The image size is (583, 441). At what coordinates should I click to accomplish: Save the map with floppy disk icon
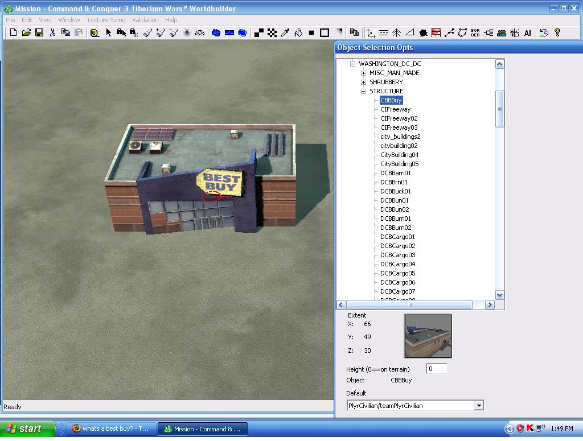(39, 32)
